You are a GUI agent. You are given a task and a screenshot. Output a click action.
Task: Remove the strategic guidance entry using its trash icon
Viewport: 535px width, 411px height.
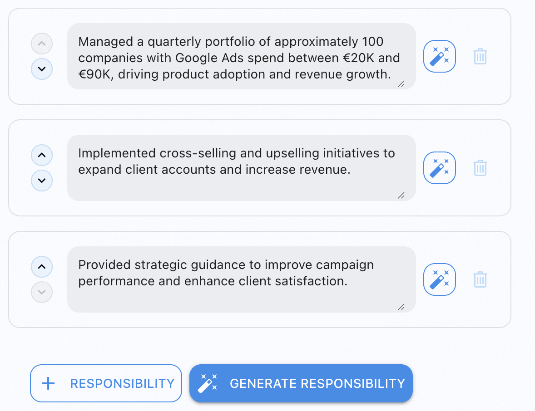pos(481,279)
